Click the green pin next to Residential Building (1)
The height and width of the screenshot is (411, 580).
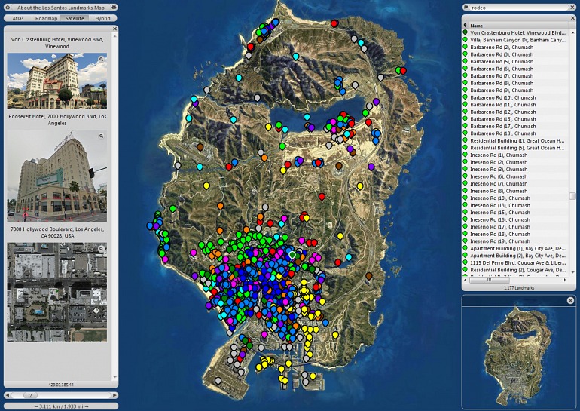[x=465, y=140]
